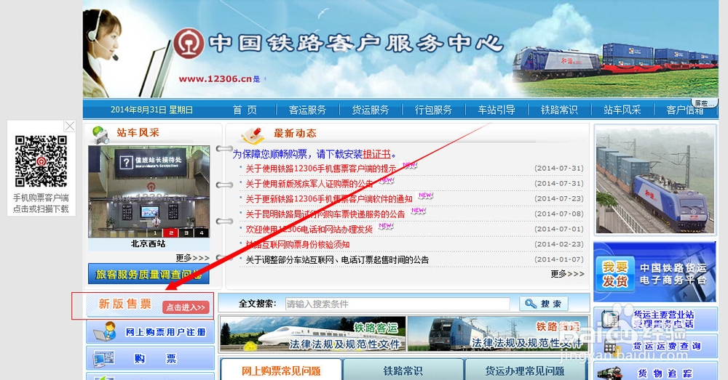This screenshot has height=380, width=728.
Task: Open notice 关于调整部分车站互联网、电话订票起售时间的公告
Action: click(x=337, y=259)
